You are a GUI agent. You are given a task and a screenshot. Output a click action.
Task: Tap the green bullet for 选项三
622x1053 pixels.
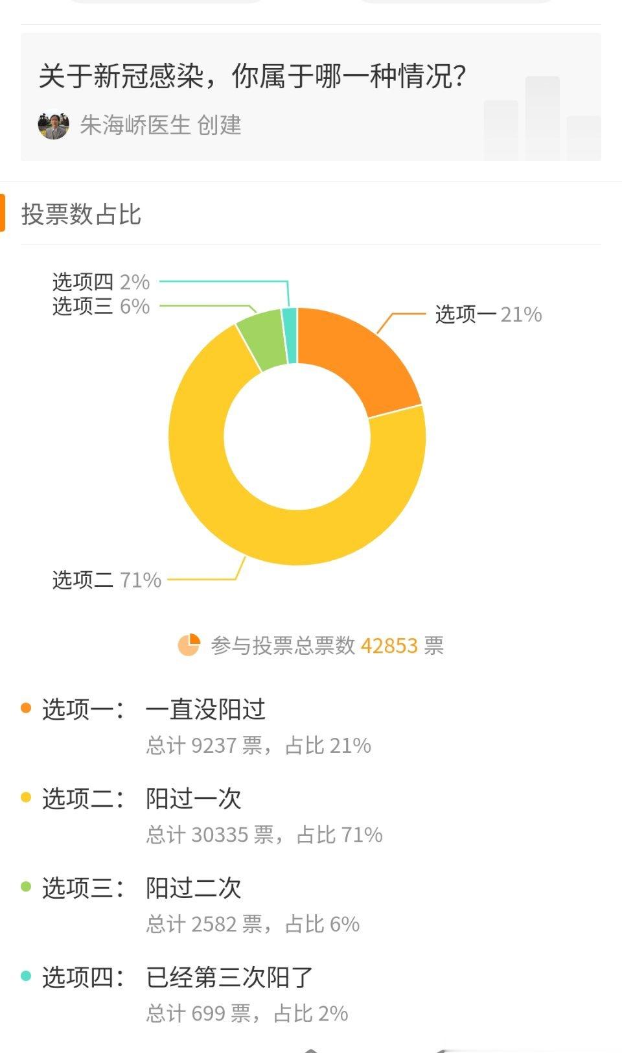coord(26,886)
